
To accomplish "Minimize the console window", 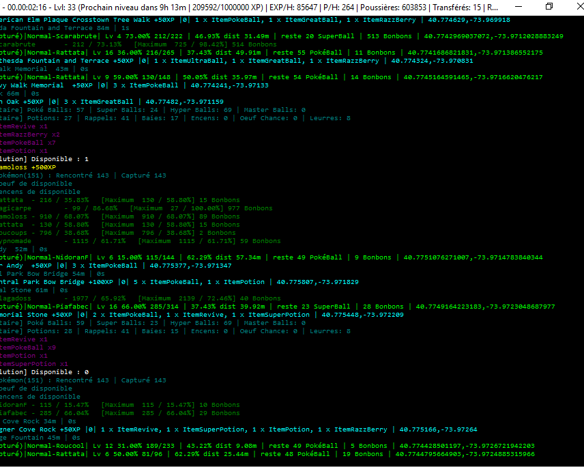I will pos(518,7).
